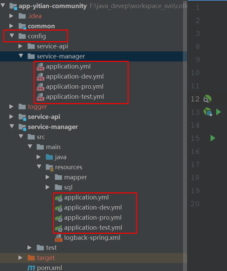Click the blue java source folder icon

(49, 157)
